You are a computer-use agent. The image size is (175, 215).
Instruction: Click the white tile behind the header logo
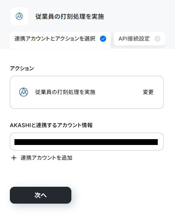coord(19,16)
